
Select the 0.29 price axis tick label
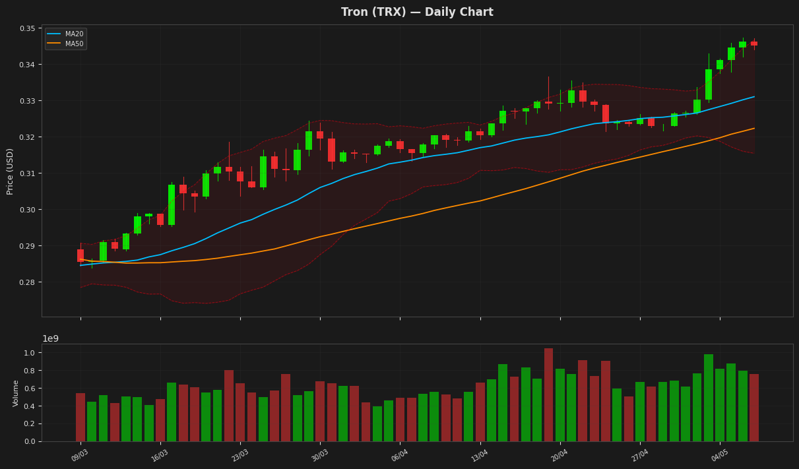pyautogui.click(x=27, y=246)
